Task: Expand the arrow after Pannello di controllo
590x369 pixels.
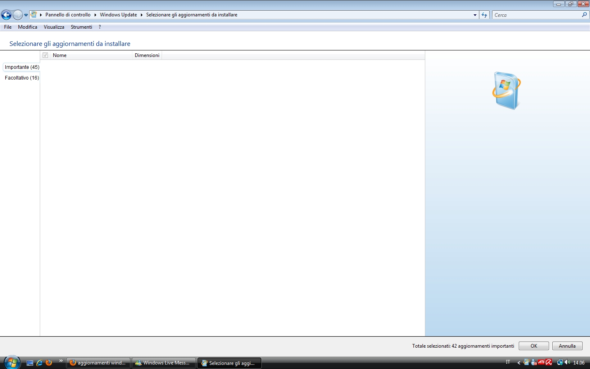Action: coord(95,15)
